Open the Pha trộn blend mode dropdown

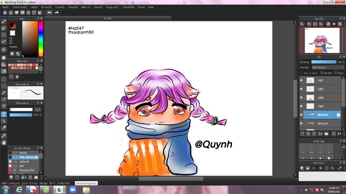[x=328, y=67]
